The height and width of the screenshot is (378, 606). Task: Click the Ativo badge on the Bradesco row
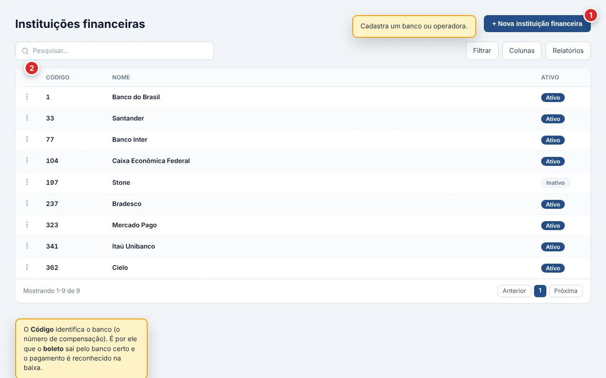click(553, 204)
